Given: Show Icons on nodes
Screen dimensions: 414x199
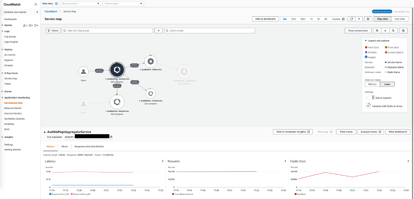Looking at the screenshot, I should coord(387,85).
